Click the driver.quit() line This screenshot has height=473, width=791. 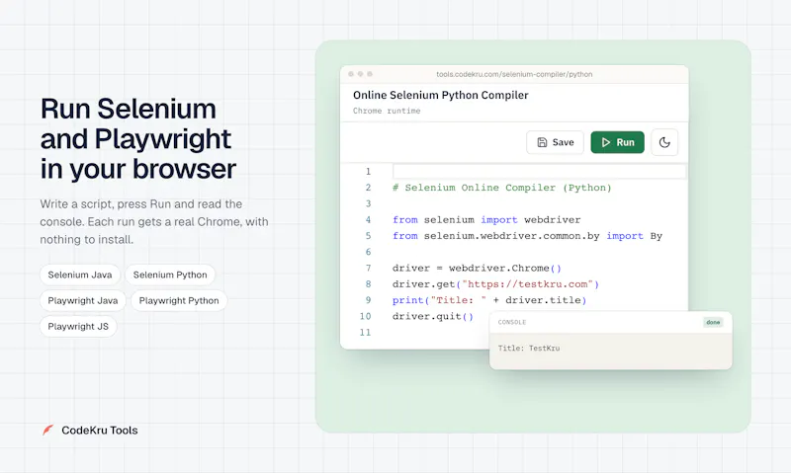tap(433, 317)
